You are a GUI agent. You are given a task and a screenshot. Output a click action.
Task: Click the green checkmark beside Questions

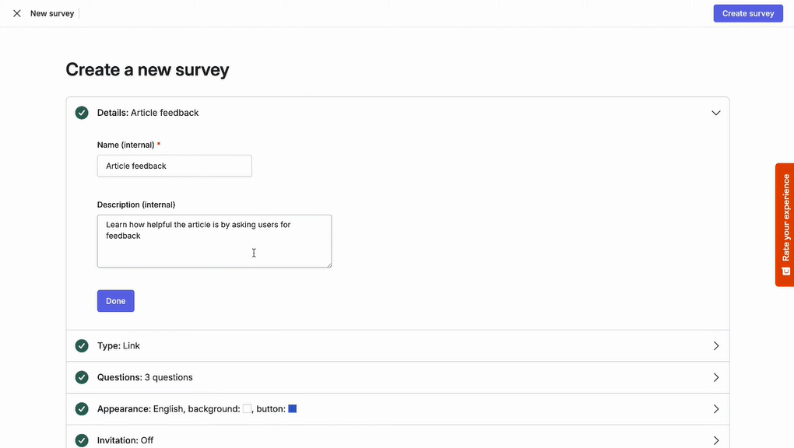coord(82,376)
